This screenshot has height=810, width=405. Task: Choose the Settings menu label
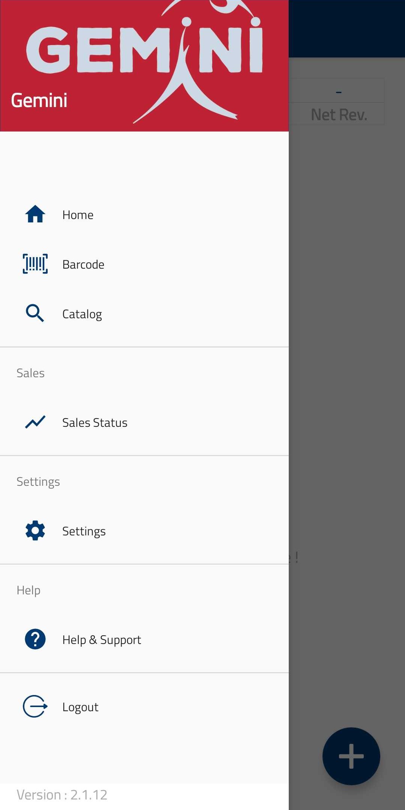pyautogui.click(x=84, y=531)
